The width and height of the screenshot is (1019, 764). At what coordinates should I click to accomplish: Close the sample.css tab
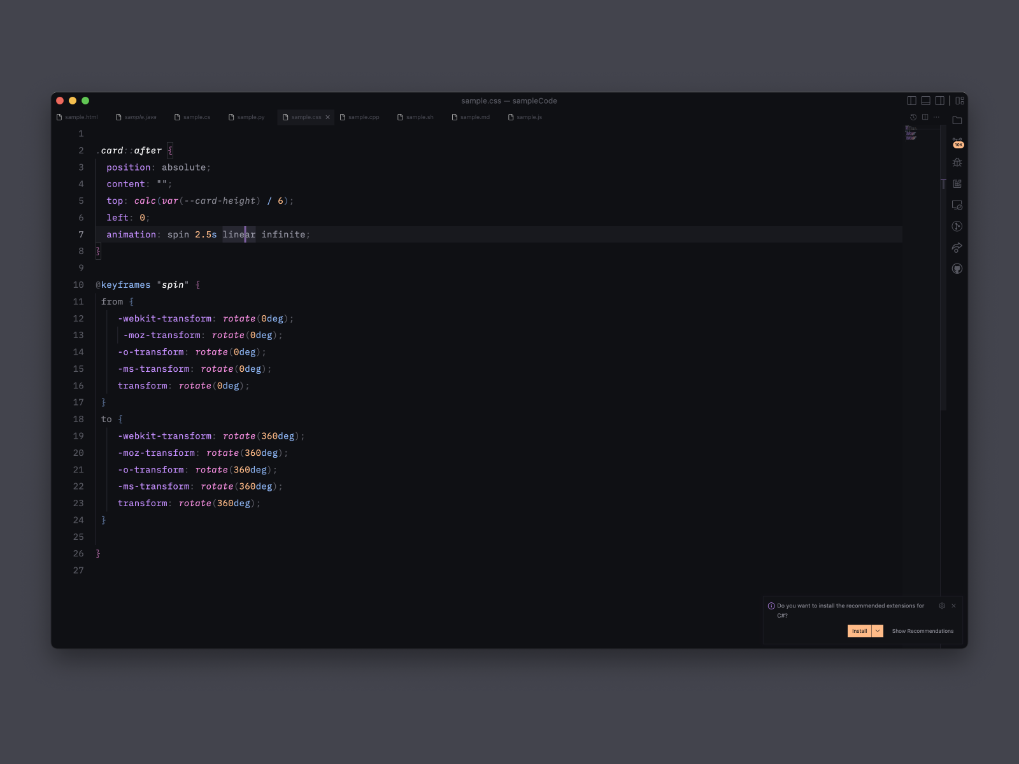[328, 117]
